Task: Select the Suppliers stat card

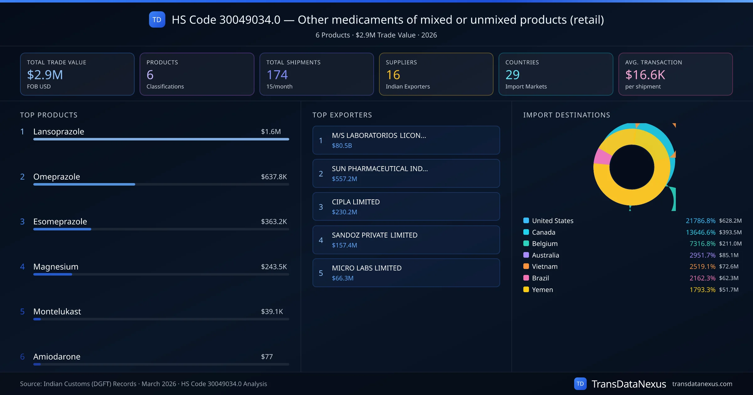Action: point(436,74)
